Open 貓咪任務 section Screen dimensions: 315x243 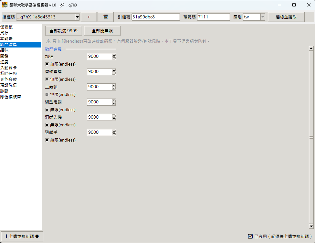point(21,74)
